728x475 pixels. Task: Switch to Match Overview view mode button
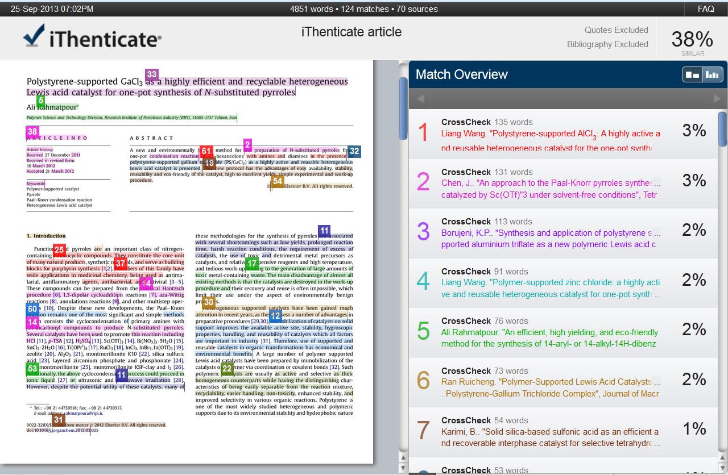click(693, 74)
